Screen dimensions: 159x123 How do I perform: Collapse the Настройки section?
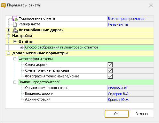pos(9,36)
